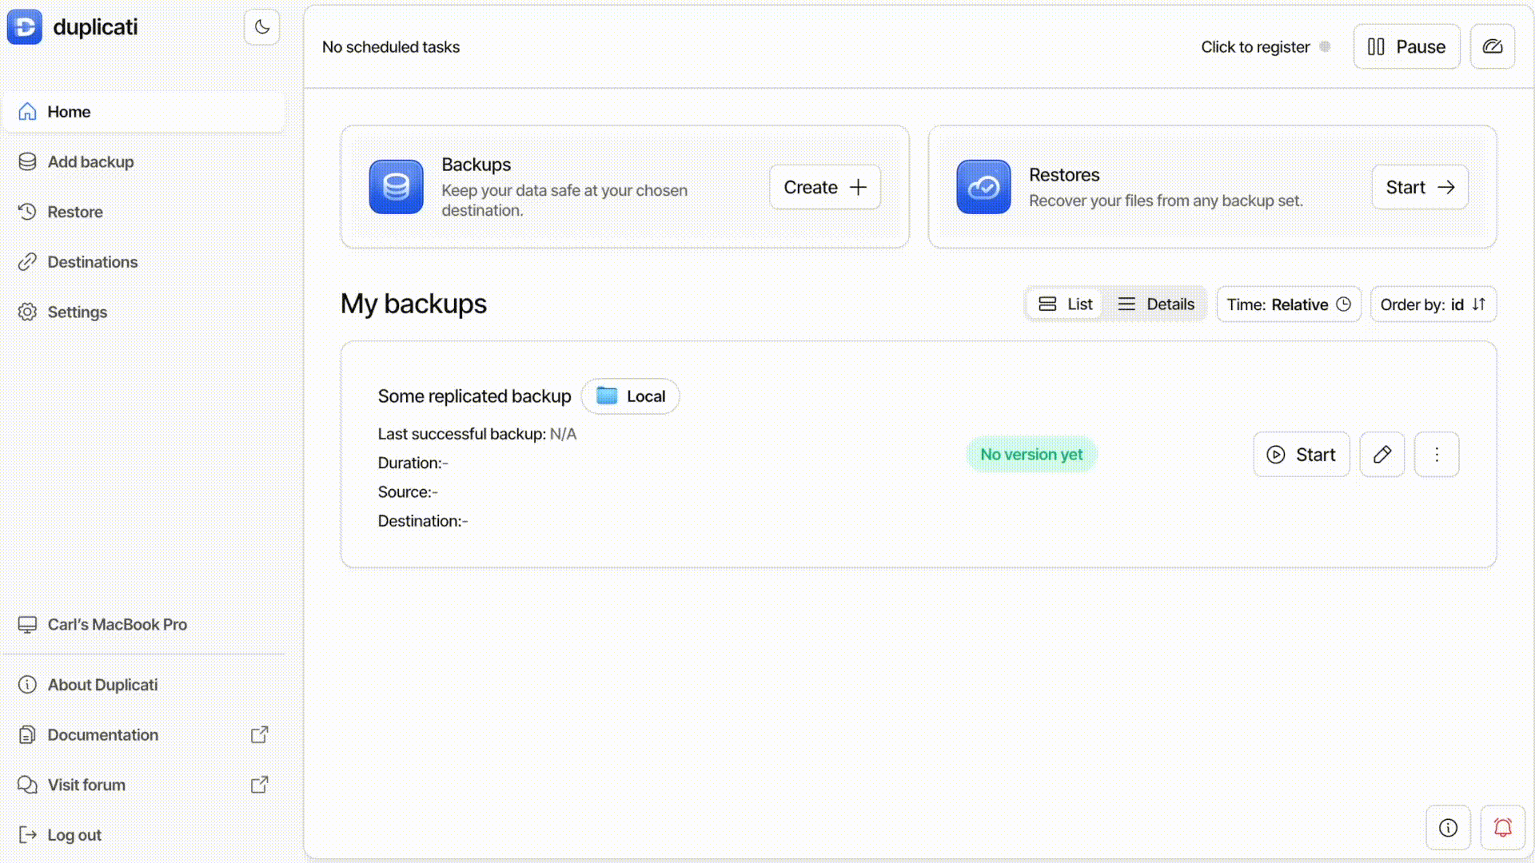1535x863 pixels.
Task: Open the info button at bottom right
Action: pyautogui.click(x=1449, y=828)
